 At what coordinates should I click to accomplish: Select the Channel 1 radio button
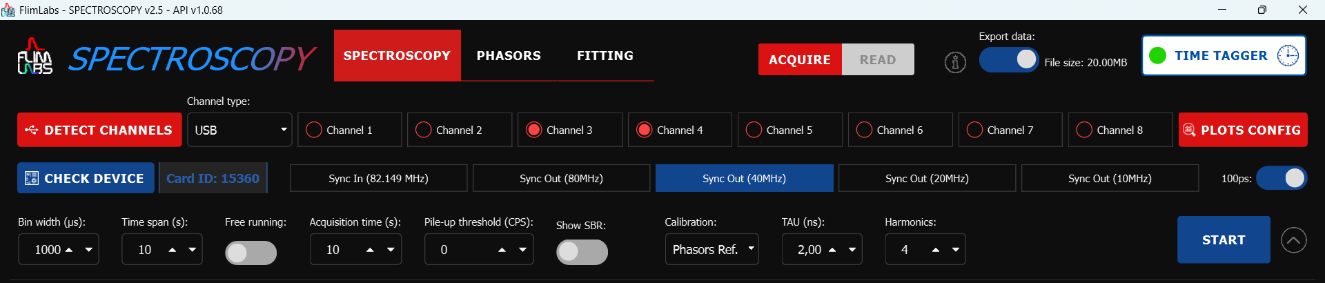pos(314,130)
